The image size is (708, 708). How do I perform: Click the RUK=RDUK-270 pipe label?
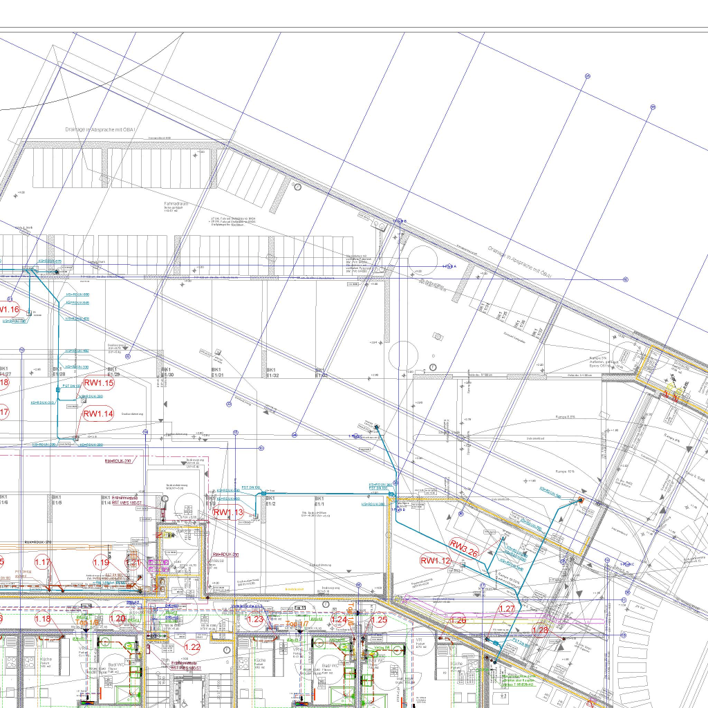(38, 542)
